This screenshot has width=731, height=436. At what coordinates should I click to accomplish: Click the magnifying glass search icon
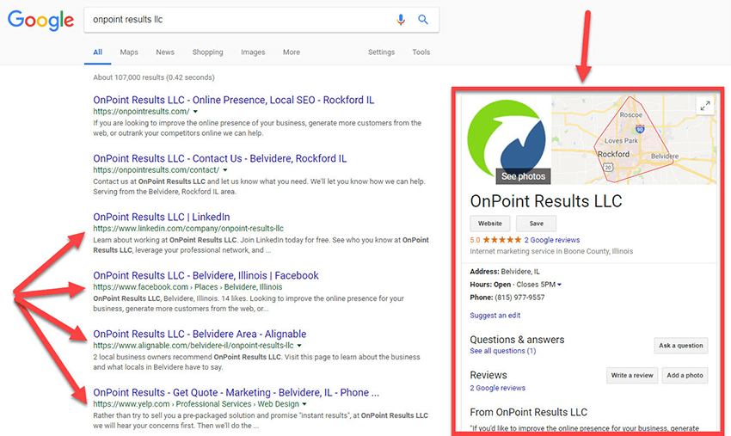423,20
